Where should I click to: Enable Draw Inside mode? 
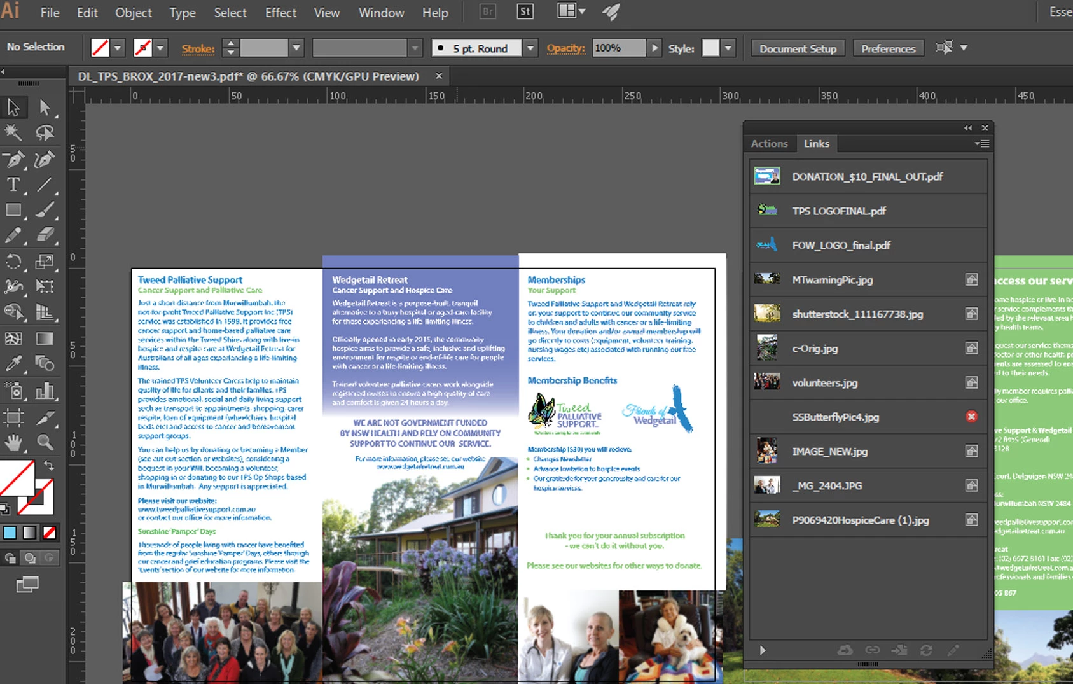(49, 558)
